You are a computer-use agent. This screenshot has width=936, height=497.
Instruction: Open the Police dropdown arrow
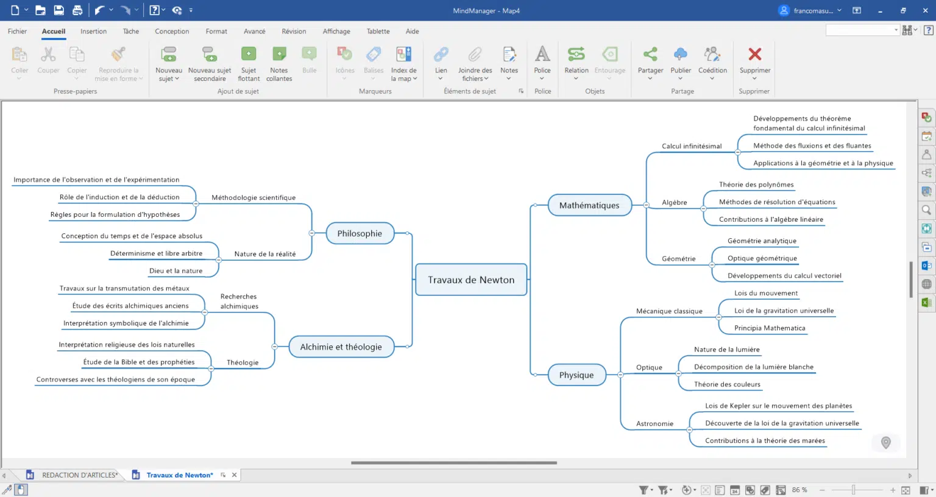tap(542, 79)
